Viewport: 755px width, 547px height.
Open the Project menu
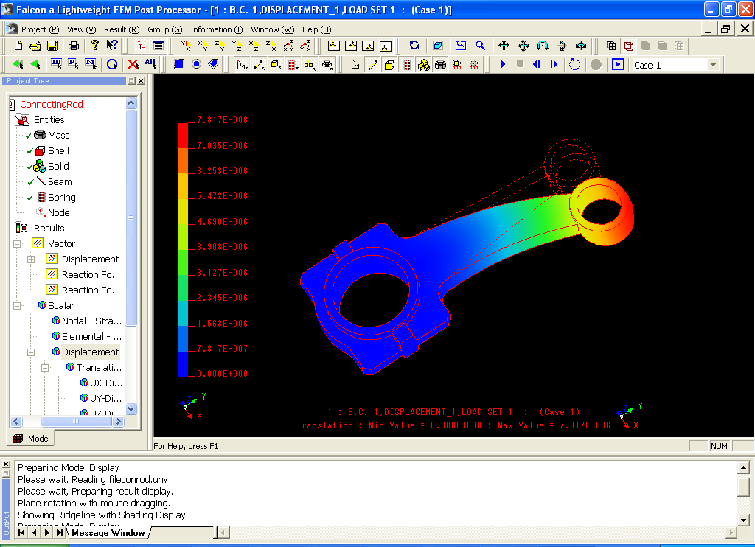click(x=40, y=29)
